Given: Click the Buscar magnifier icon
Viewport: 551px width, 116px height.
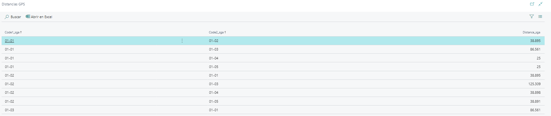Looking at the screenshot, I should pos(7,17).
